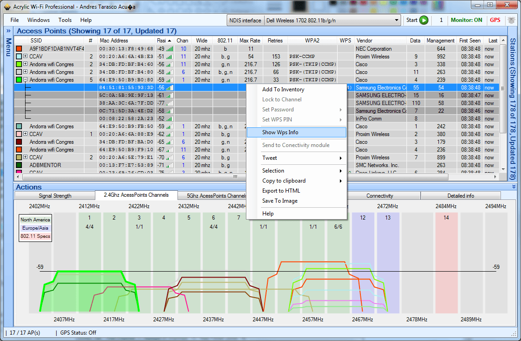This screenshot has height=341, width=521.
Task: Select station row 5C:0A:5B:9E:F1:13
Action: click(x=256, y=95)
